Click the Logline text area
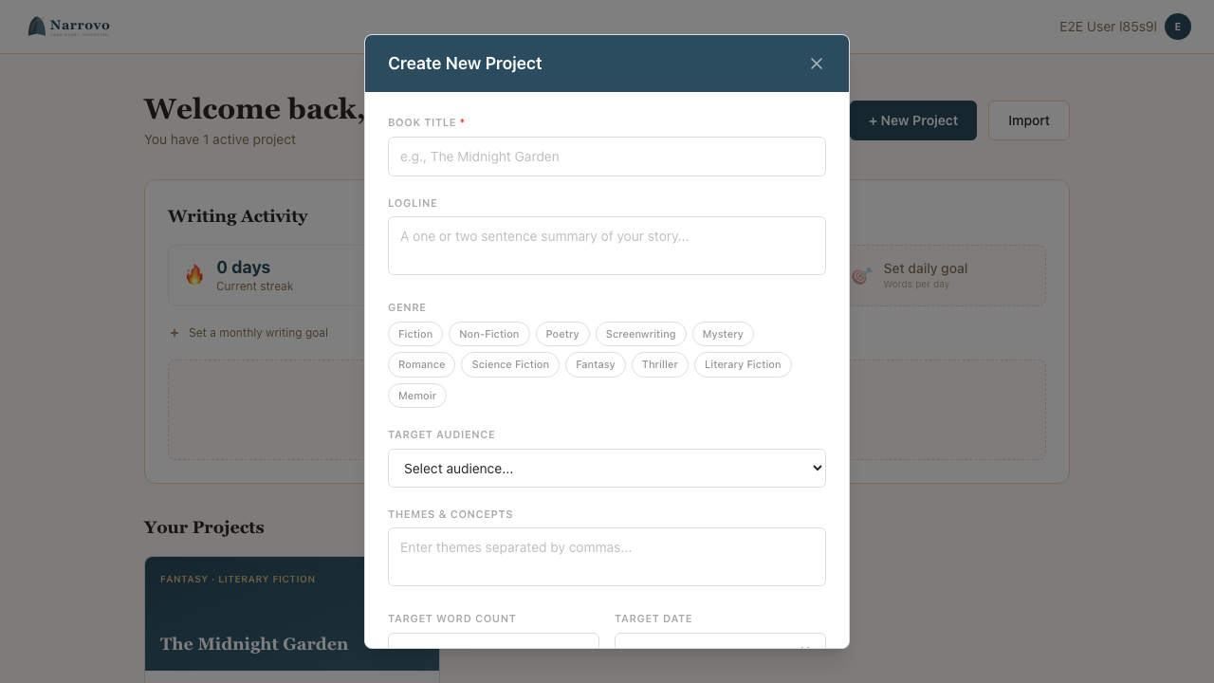The height and width of the screenshot is (683, 1214). pyautogui.click(x=606, y=245)
